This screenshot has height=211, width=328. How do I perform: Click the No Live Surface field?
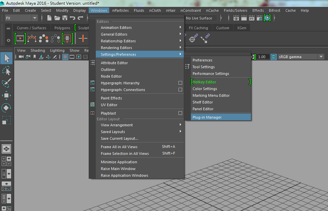click(x=201, y=18)
